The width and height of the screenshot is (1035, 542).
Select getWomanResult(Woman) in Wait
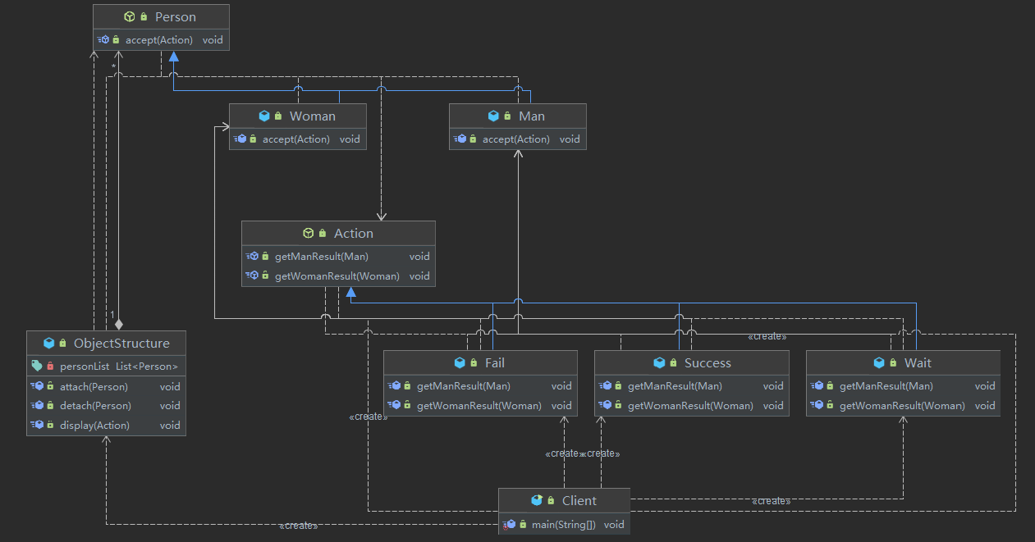pyautogui.click(x=903, y=406)
